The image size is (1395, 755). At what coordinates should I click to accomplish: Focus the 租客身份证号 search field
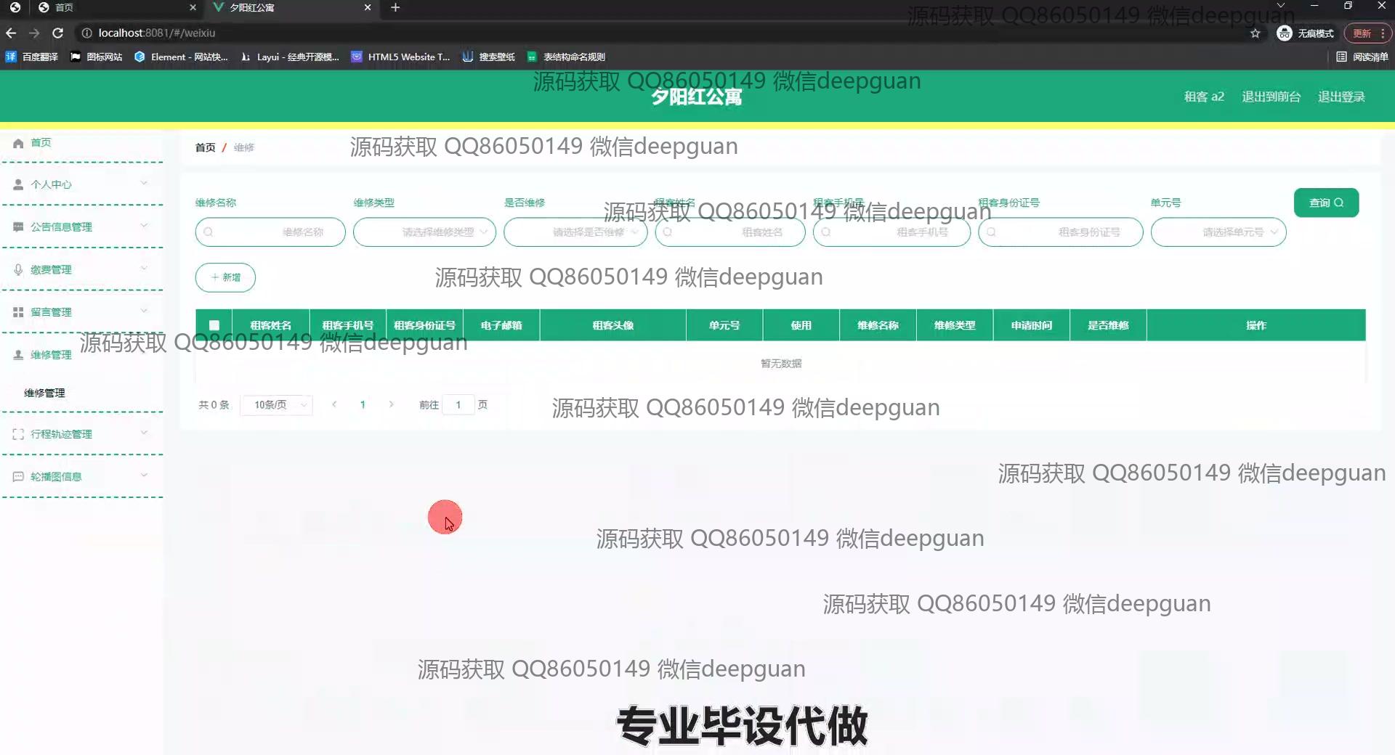point(1061,232)
